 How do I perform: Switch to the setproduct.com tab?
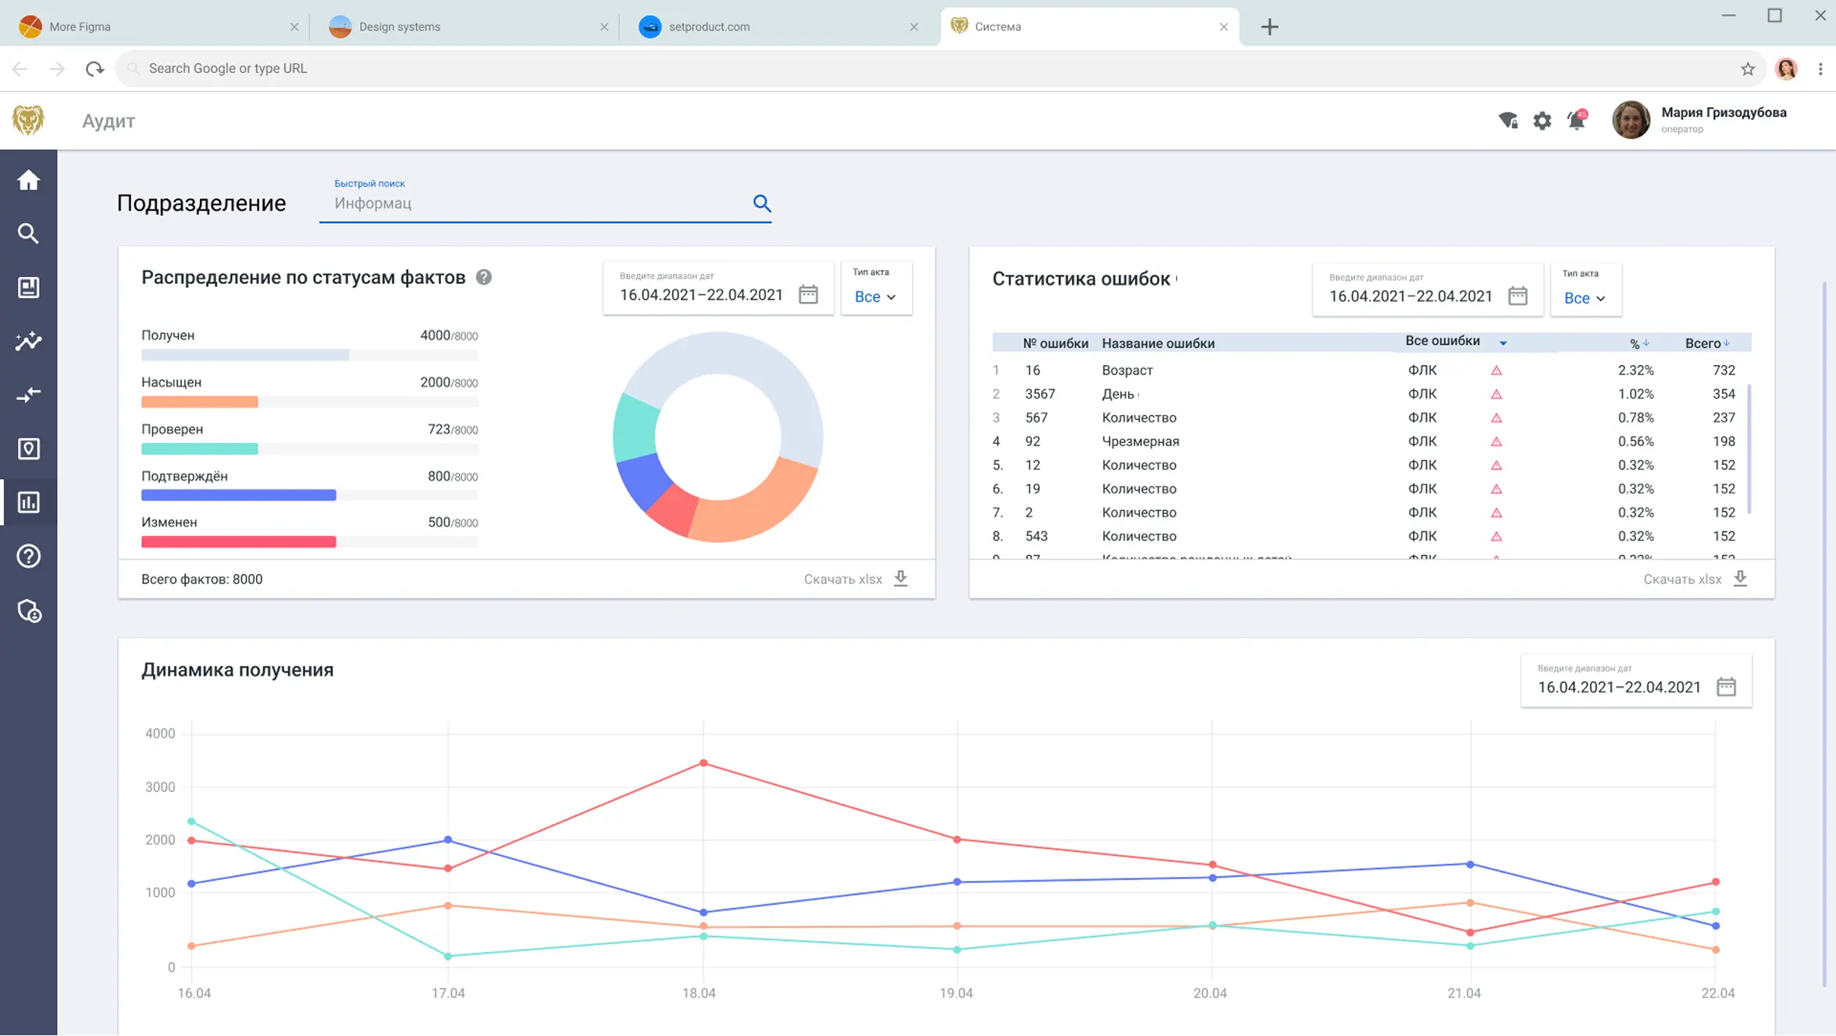pyautogui.click(x=710, y=26)
